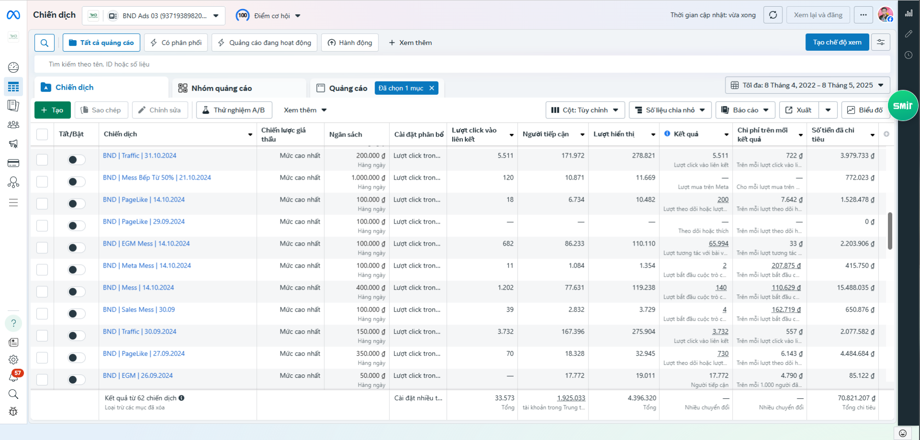This screenshot has height=440, width=920.
Task: Toggle the BND | Traffic | 31.10.2024 campaign switch
Action: pyautogui.click(x=76, y=160)
